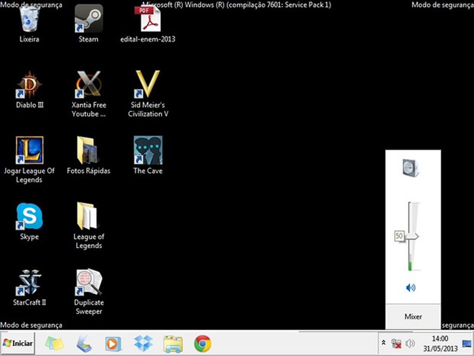This screenshot has height=356, width=474.
Task: Mute speakers with blue speaker button
Action: (x=410, y=288)
